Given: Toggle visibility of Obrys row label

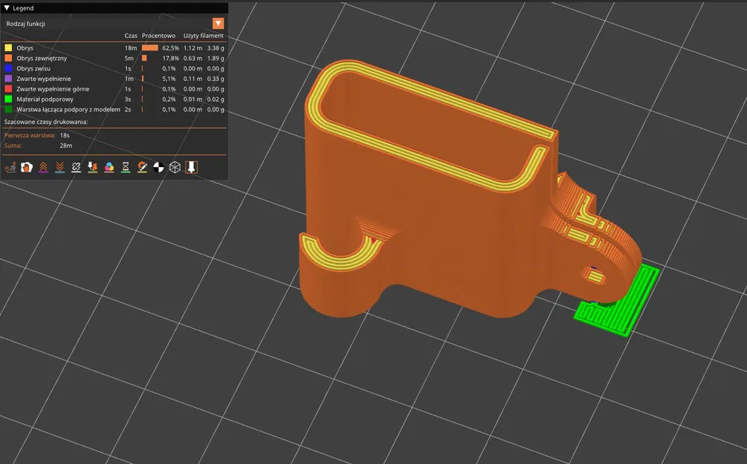Looking at the screenshot, I should click(25, 48).
